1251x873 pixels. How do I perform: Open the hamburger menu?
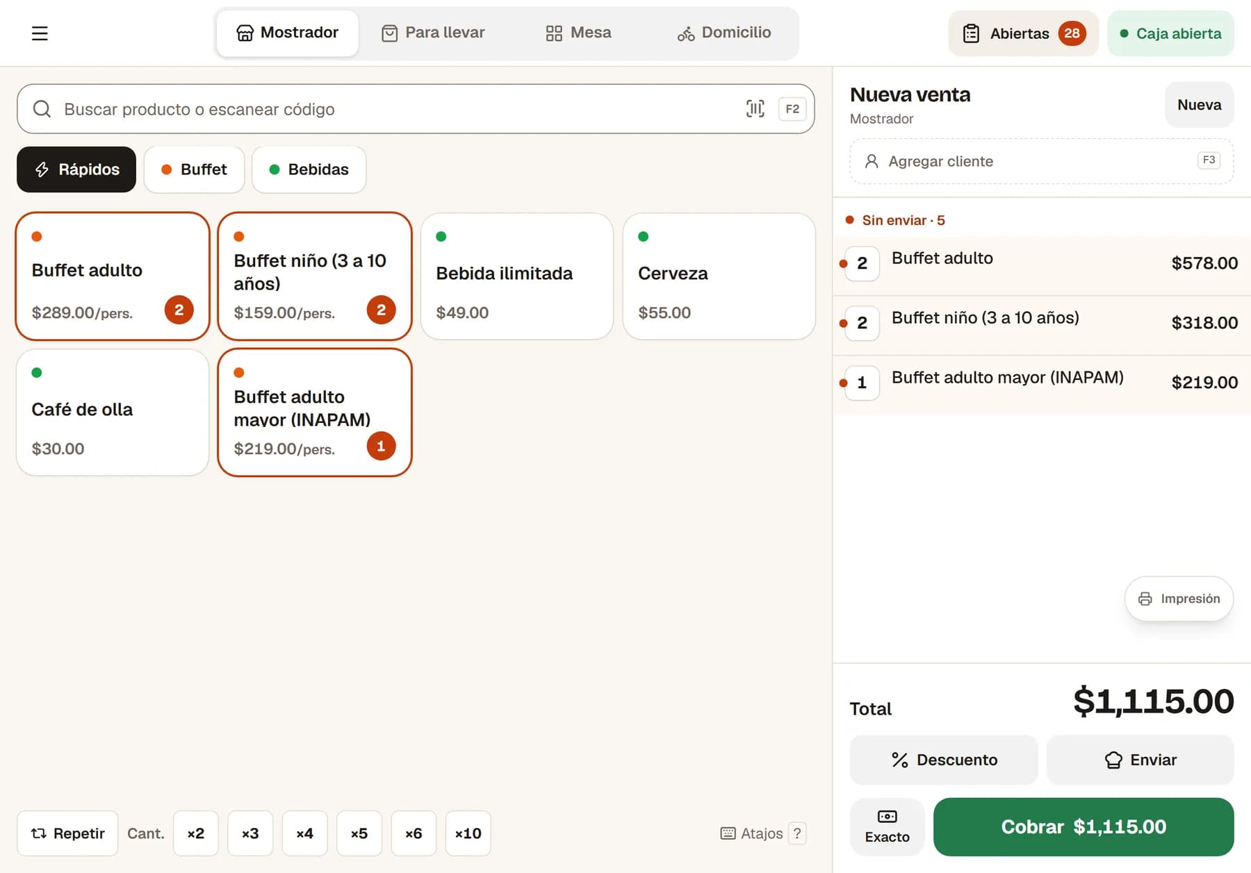point(40,33)
